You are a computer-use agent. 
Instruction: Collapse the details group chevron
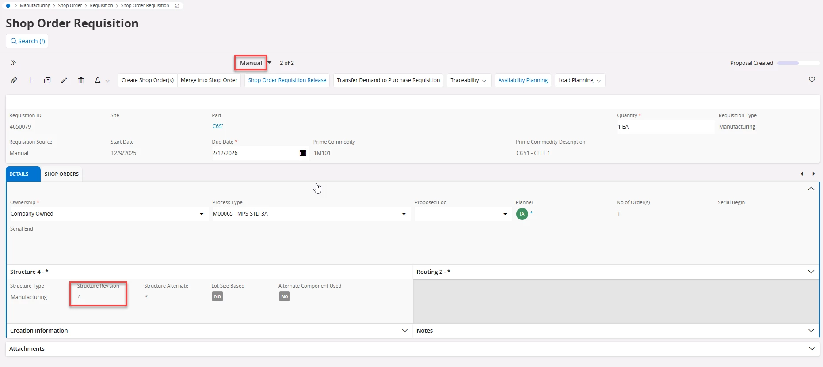[811, 189]
